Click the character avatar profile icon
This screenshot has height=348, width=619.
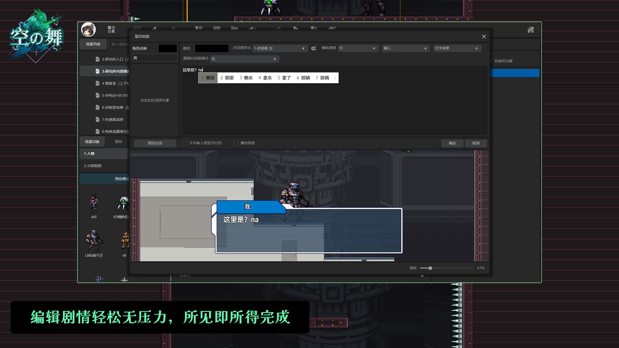point(88,30)
